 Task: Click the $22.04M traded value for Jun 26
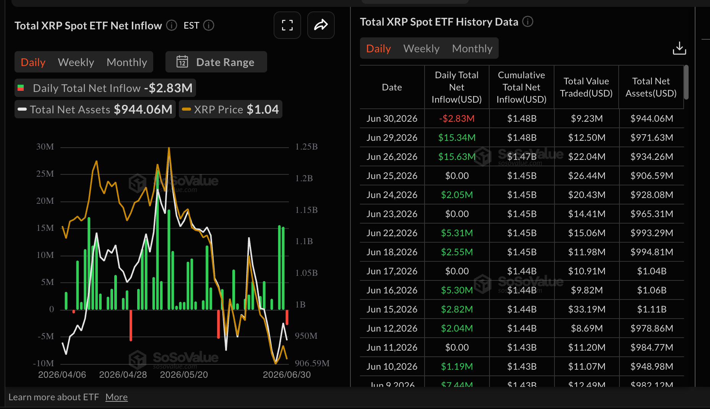(x=587, y=157)
